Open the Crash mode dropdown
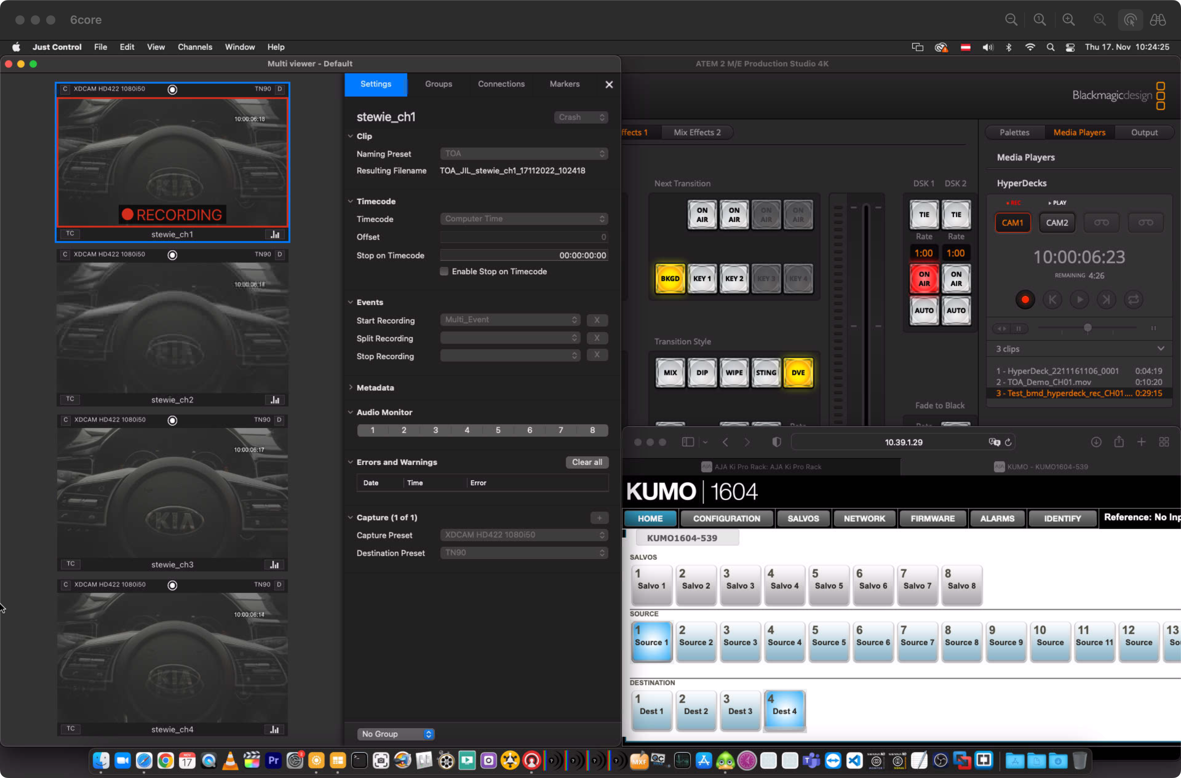1181x778 pixels. point(581,117)
